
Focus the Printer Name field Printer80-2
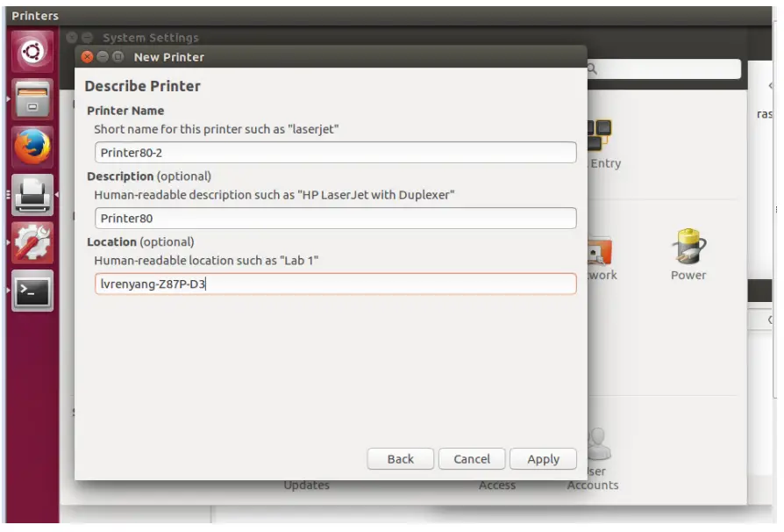336,153
